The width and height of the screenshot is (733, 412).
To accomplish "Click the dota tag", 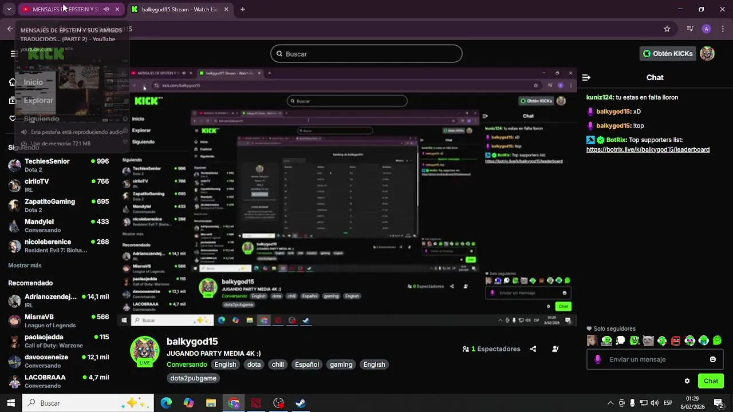I will 254,365.
